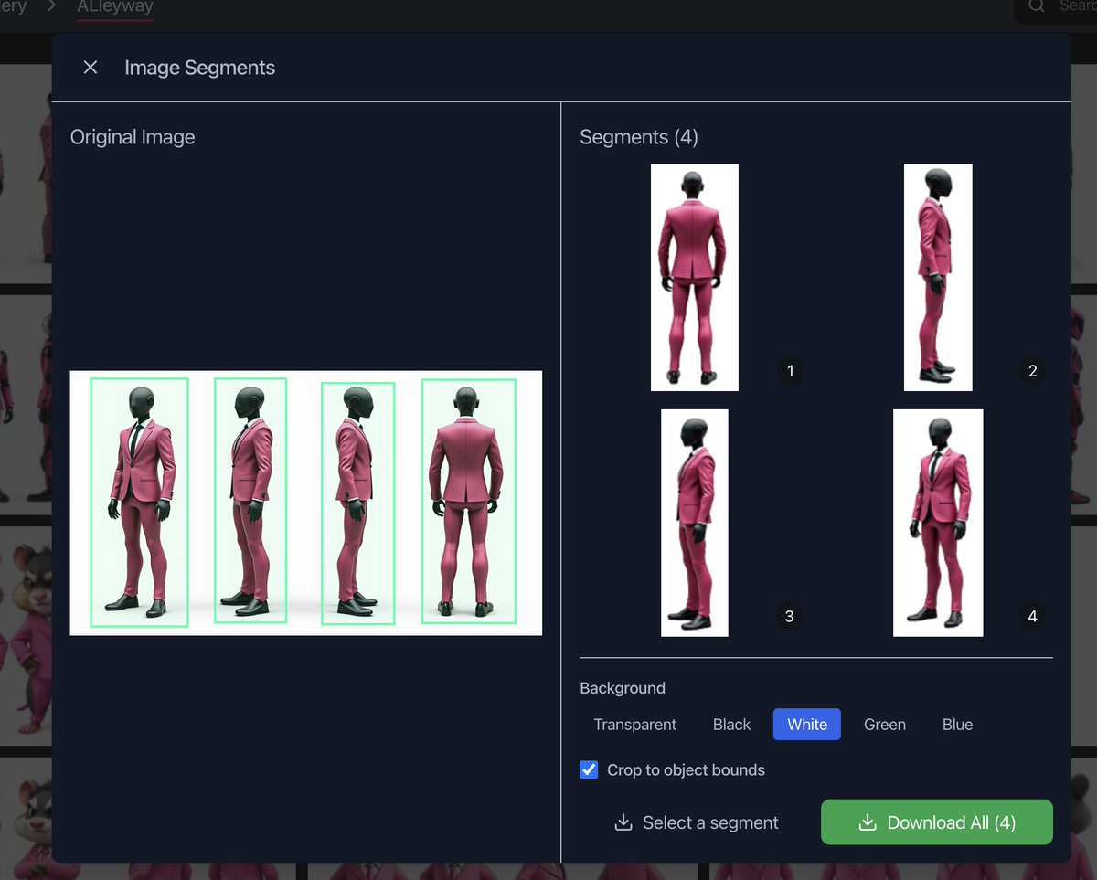Click the number badge for segment 1
Viewport: 1097px width, 880px height.
pos(790,371)
